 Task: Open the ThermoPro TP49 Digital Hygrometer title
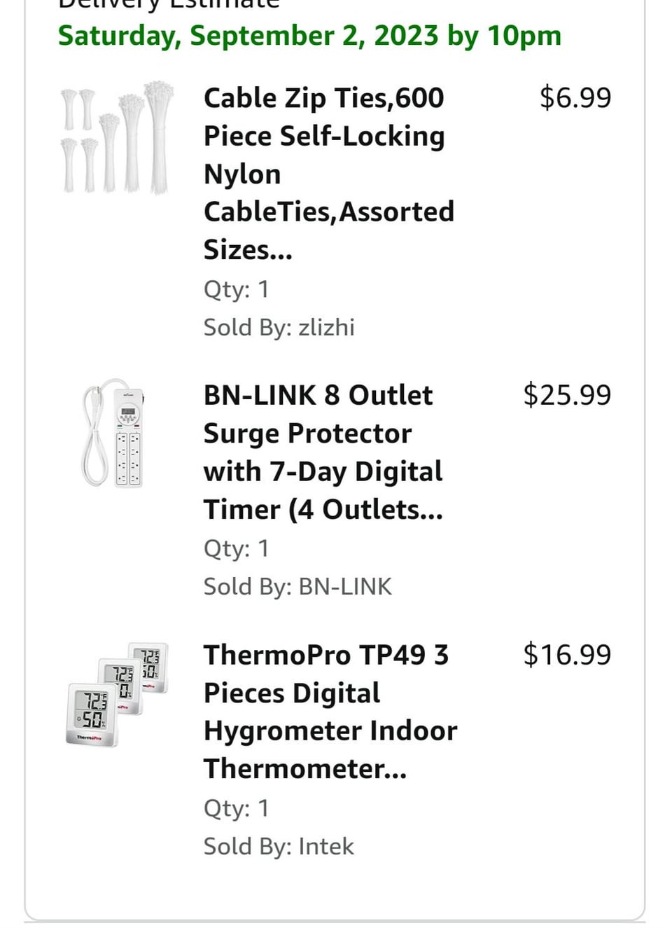click(x=330, y=712)
